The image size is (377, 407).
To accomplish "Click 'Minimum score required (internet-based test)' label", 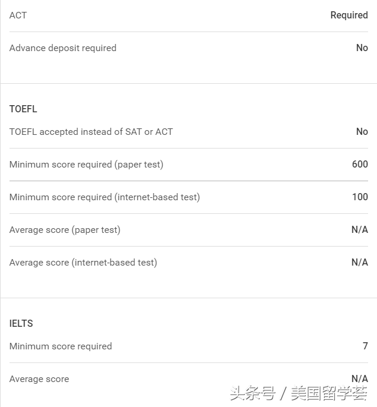I will tap(104, 197).
